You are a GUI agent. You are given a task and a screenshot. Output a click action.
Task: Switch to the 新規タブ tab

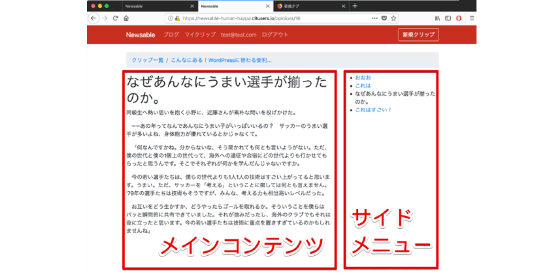(312, 6)
